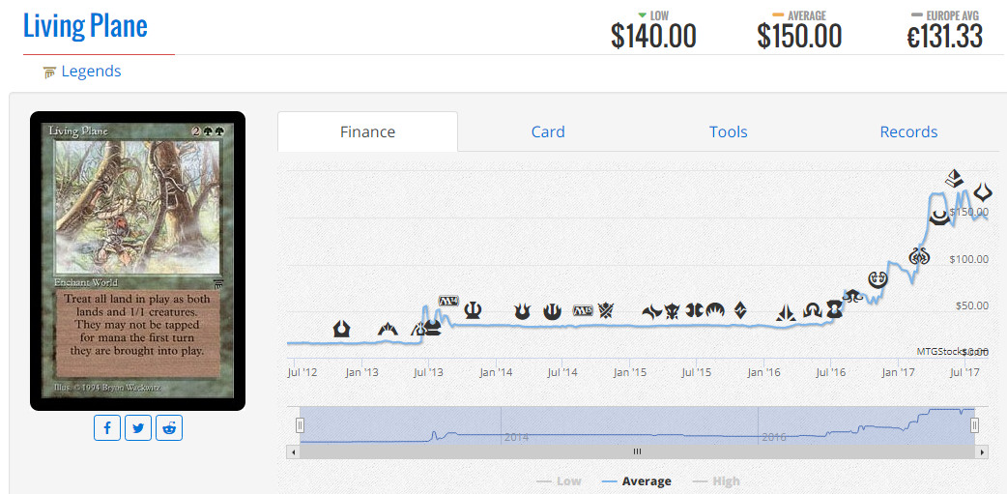Click the Kaladesh set icon on chart
The image size is (1007, 494).
point(878,278)
